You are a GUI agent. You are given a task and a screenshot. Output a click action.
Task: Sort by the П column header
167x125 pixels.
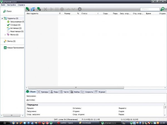point(60,14)
